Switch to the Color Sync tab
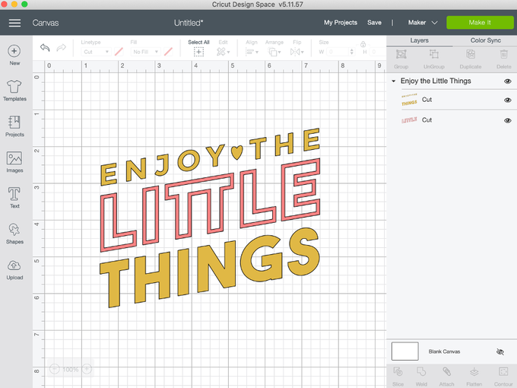 point(484,40)
